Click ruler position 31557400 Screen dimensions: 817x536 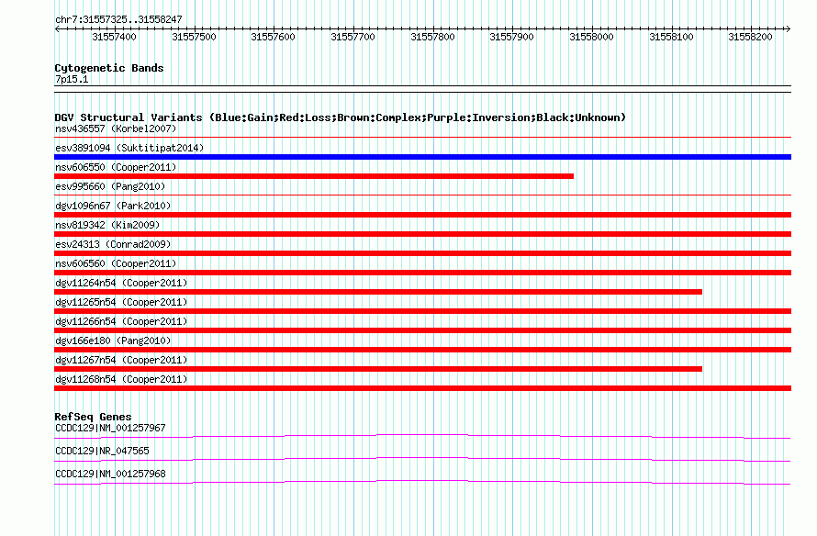point(114,37)
